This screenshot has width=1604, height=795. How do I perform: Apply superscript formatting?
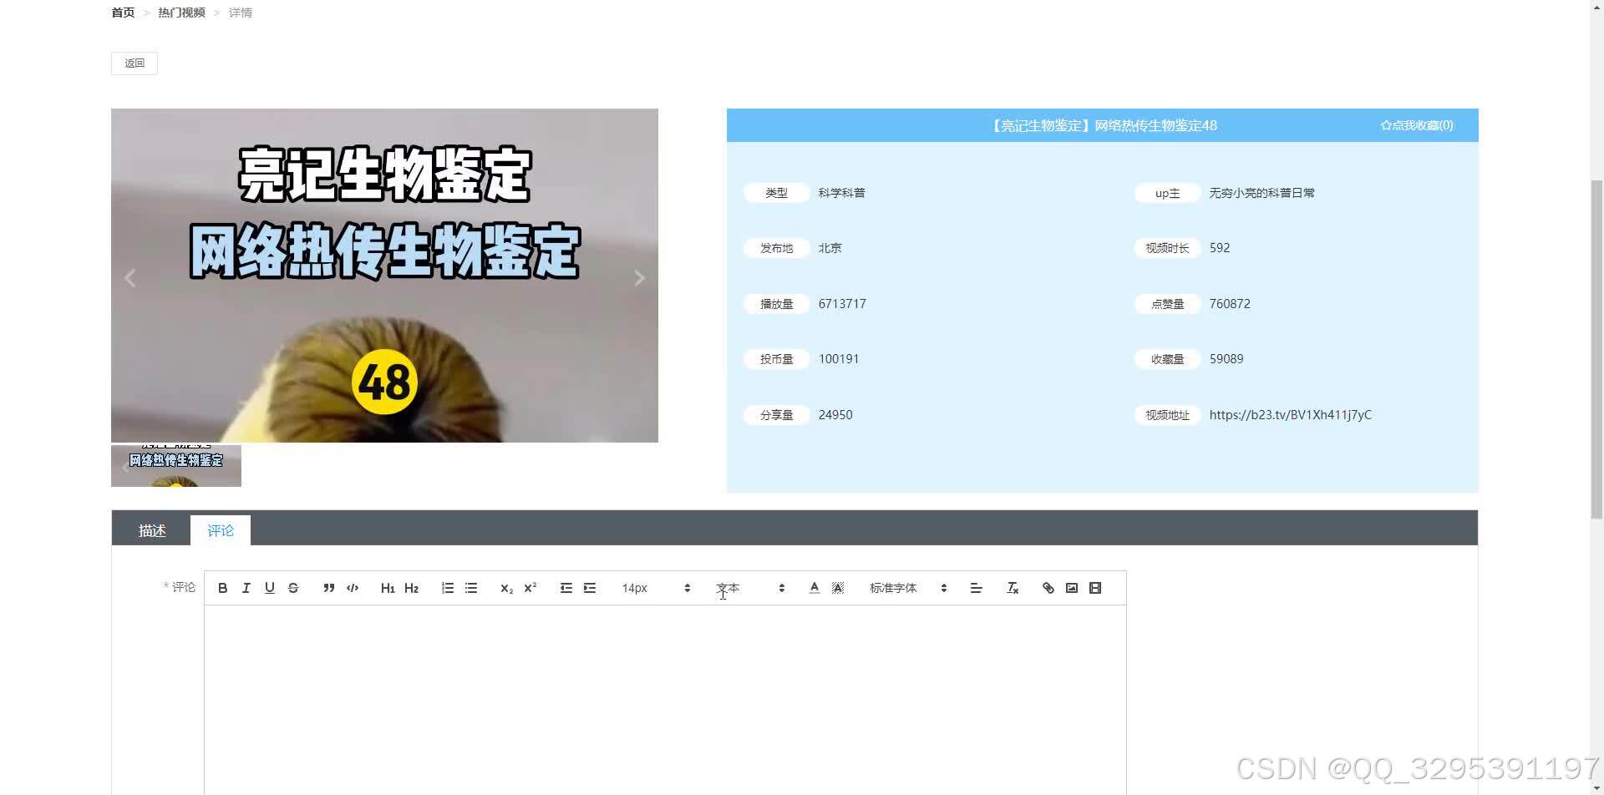[x=530, y=588]
